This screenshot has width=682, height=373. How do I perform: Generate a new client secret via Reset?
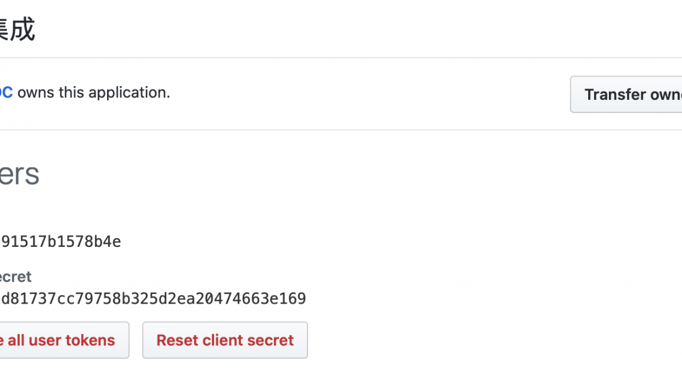225,340
